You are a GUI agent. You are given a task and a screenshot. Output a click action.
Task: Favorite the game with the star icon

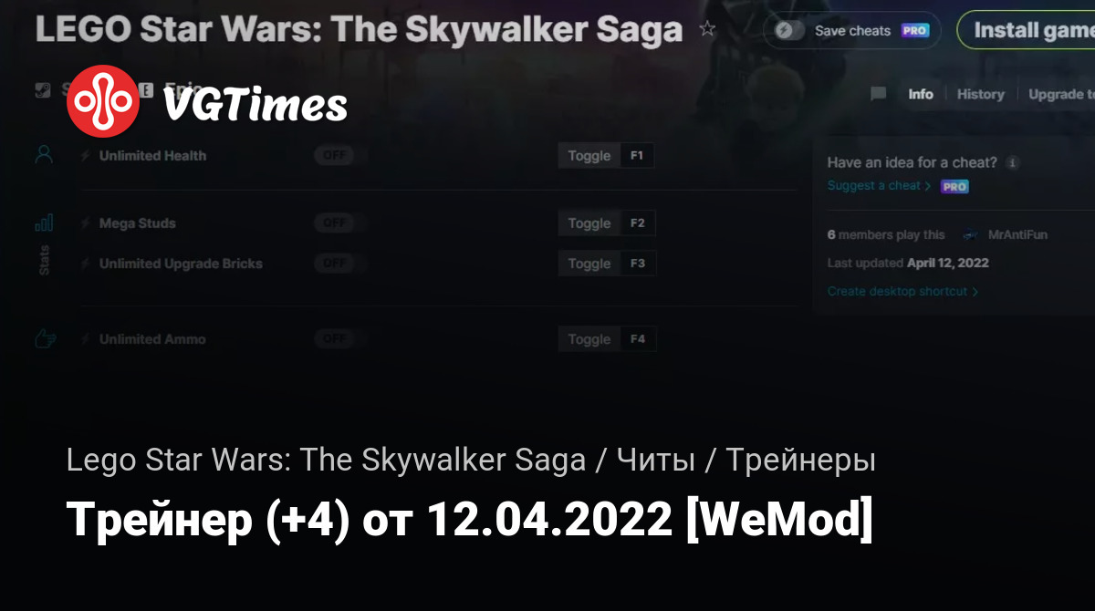coord(707,29)
